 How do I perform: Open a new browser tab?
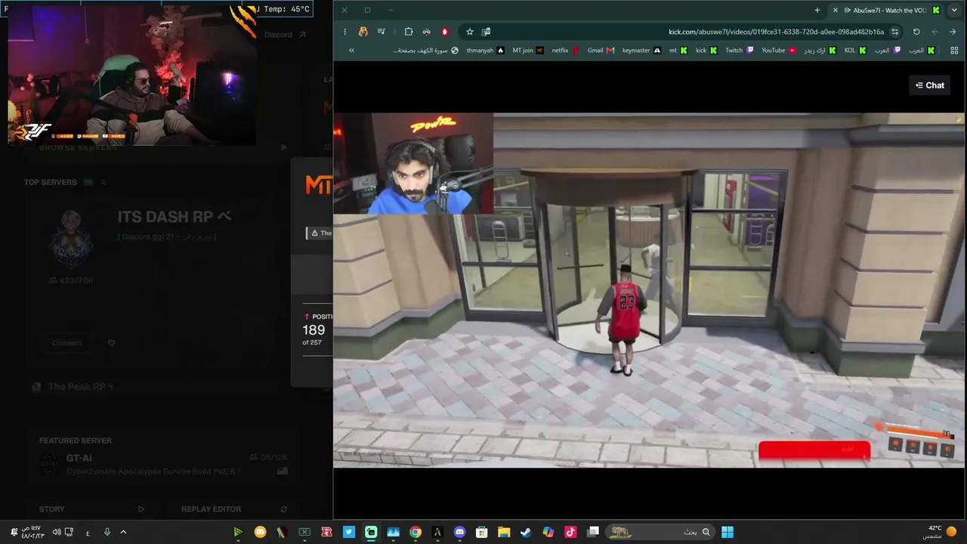(817, 10)
